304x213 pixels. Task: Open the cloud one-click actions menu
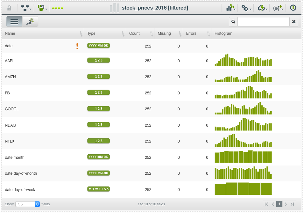click(262, 8)
